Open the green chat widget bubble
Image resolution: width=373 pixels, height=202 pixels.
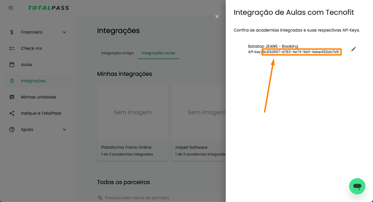[357, 186]
